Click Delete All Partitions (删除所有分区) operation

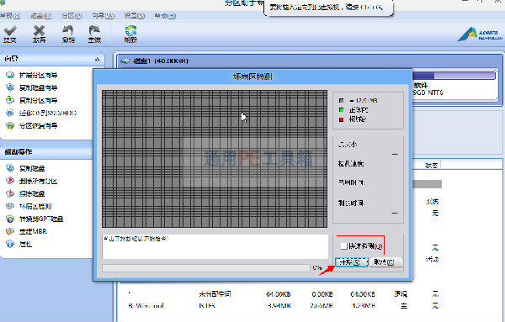point(38,181)
